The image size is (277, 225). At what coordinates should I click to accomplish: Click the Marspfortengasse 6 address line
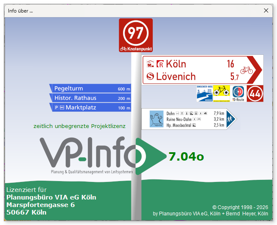pyautogui.click(x=41, y=205)
